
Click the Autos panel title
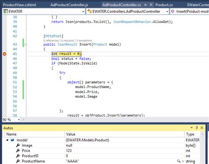tap(8, 128)
